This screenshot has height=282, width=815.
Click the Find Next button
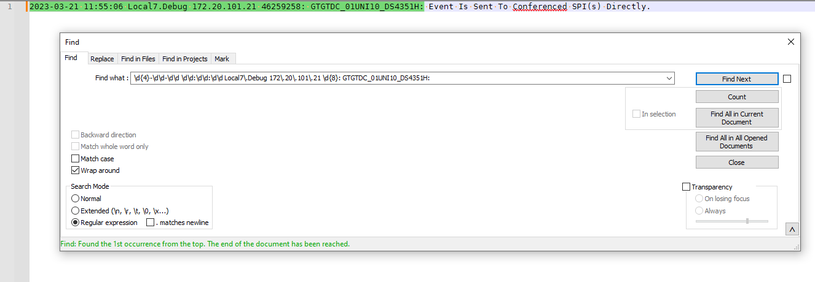737,79
